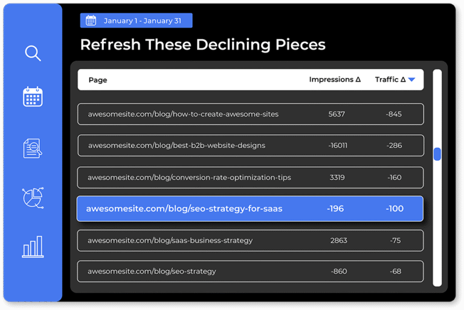Screen dimensions: 464x310
Task: Click the search magnifier sidebar icon
Action: tap(33, 53)
